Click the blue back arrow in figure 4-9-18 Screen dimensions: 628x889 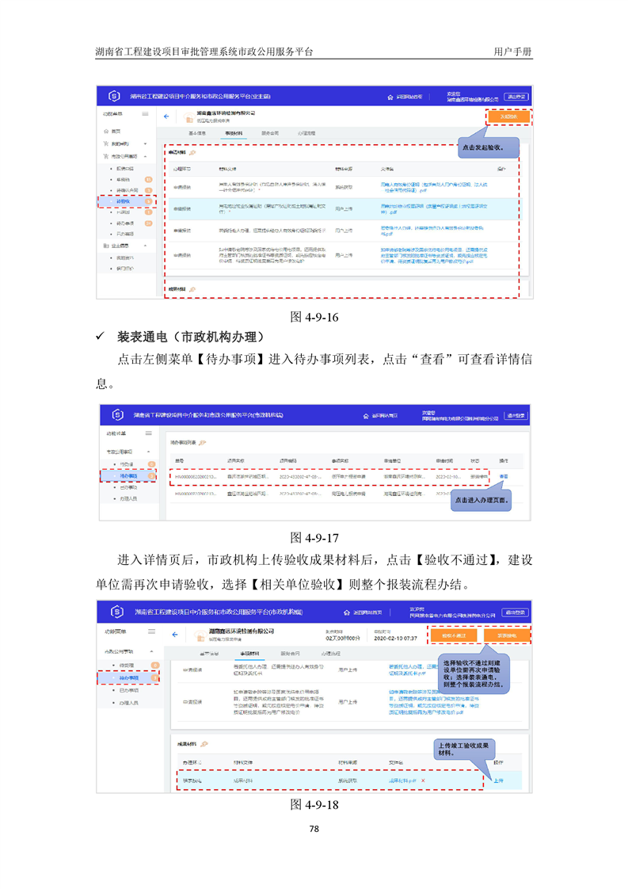[x=174, y=635]
